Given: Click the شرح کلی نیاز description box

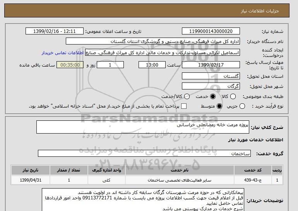Looking at the screenshot, I should pyautogui.click(x=143, y=127).
